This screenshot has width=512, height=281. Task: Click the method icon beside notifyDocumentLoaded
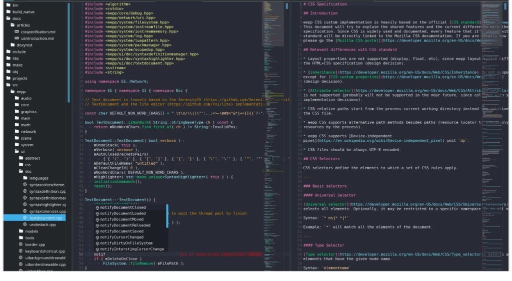coord(97,214)
